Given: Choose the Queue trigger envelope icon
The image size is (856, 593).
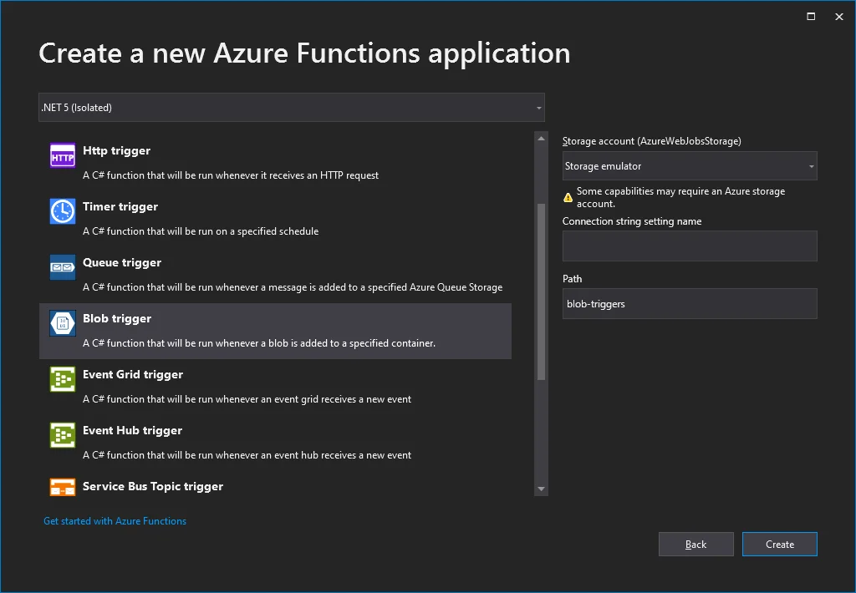Looking at the screenshot, I should (63, 267).
